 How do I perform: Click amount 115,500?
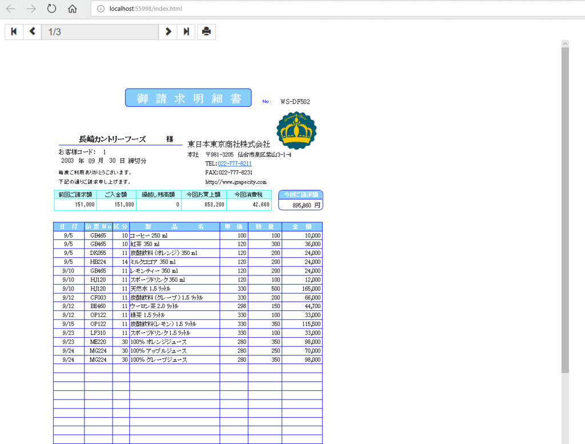click(x=311, y=324)
